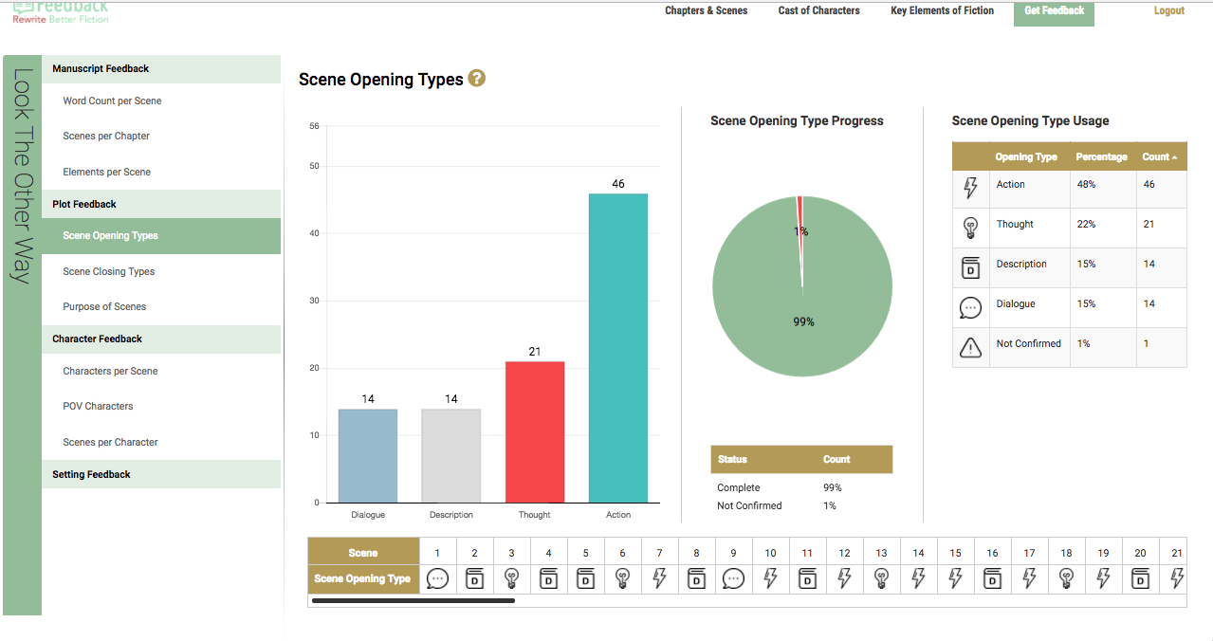Image resolution: width=1213 pixels, height=641 pixels.
Task: Click the horizontal scrollbar under scene table
Action: 414,600
